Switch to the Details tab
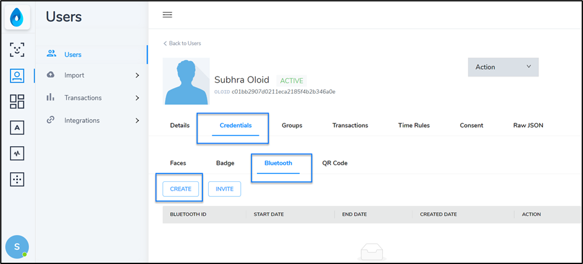Viewport: 583px width, 264px height. tap(180, 125)
